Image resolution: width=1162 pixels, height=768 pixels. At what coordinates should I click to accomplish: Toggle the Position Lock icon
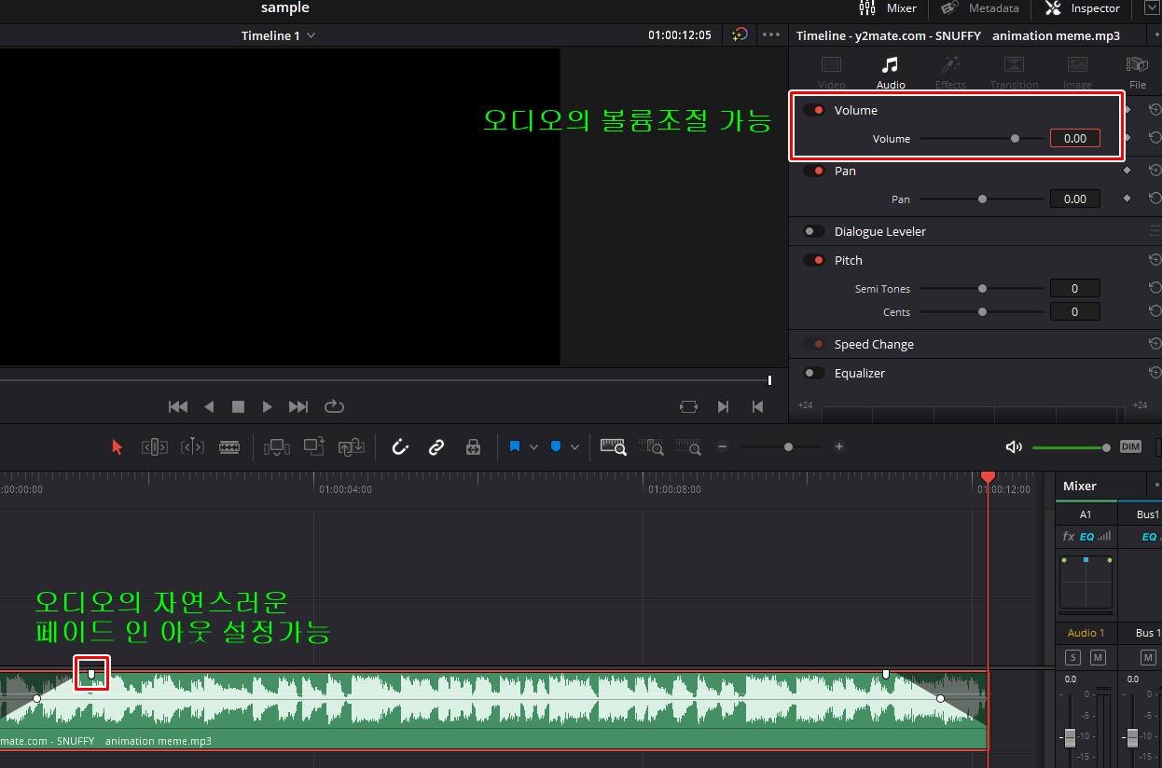(473, 447)
